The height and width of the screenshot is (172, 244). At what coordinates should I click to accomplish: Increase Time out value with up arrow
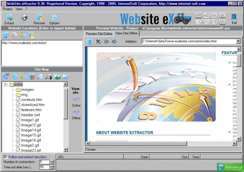[52, 166]
